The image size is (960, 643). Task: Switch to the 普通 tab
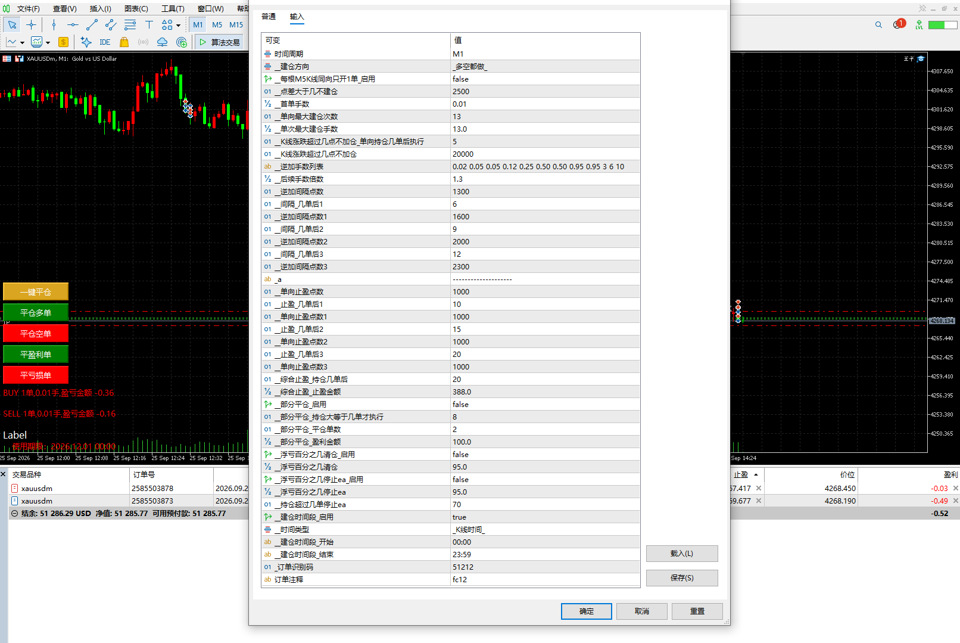[x=269, y=17]
